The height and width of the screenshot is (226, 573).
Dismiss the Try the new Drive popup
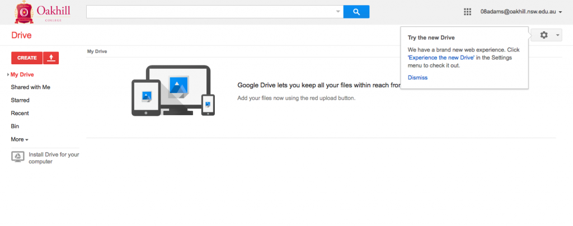pyautogui.click(x=417, y=77)
